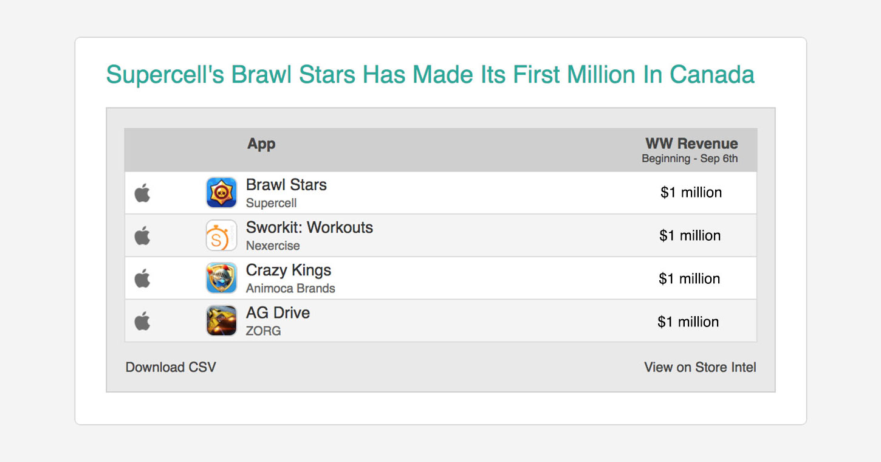Click the Apple logo in the Sworkit row

[x=142, y=235]
